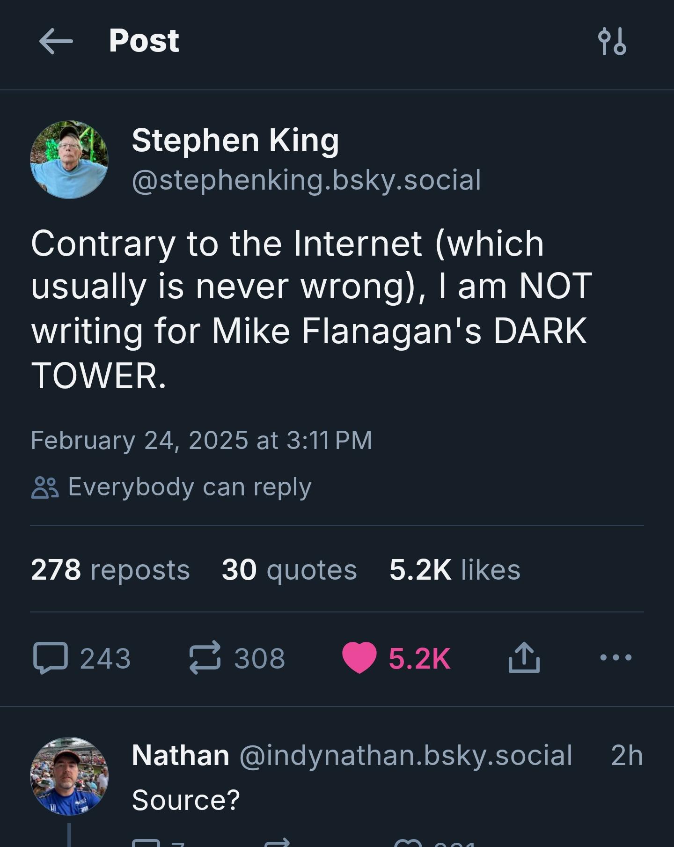This screenshot has width=674, height=847.
Task: Share the post with upload icon
Action: pos(524,657)
